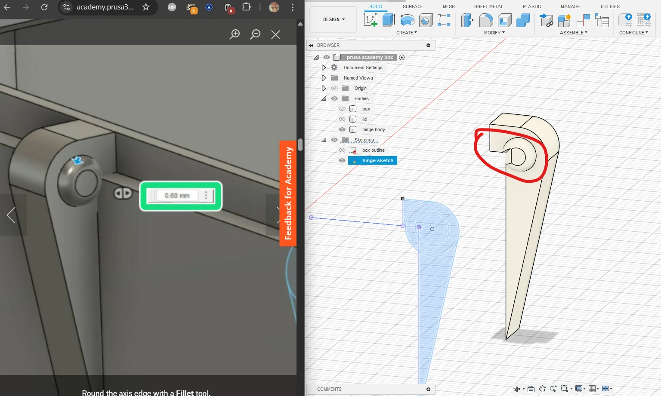Click the Grid and Snaps icon

point(592,389)
